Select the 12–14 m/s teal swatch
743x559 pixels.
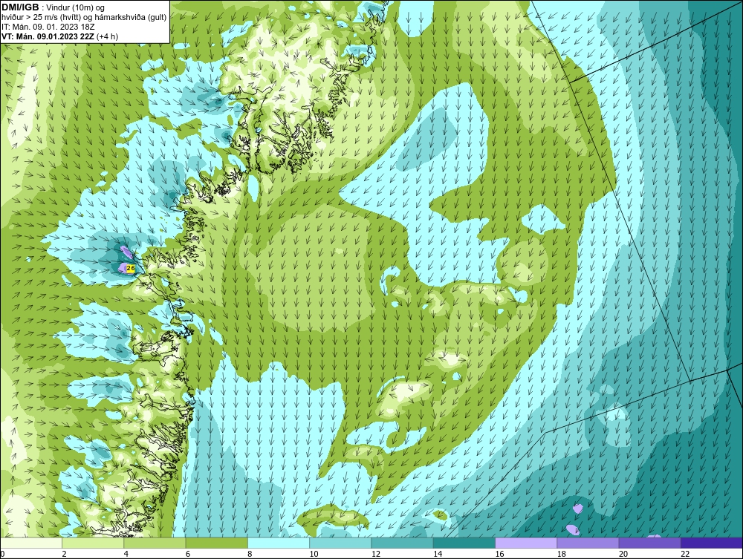click(x=402, y=543)
